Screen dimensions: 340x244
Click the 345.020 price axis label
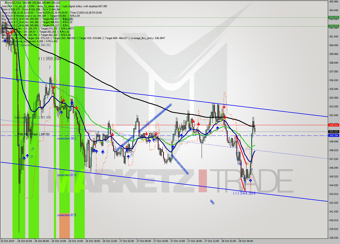[x=334, y=177]
